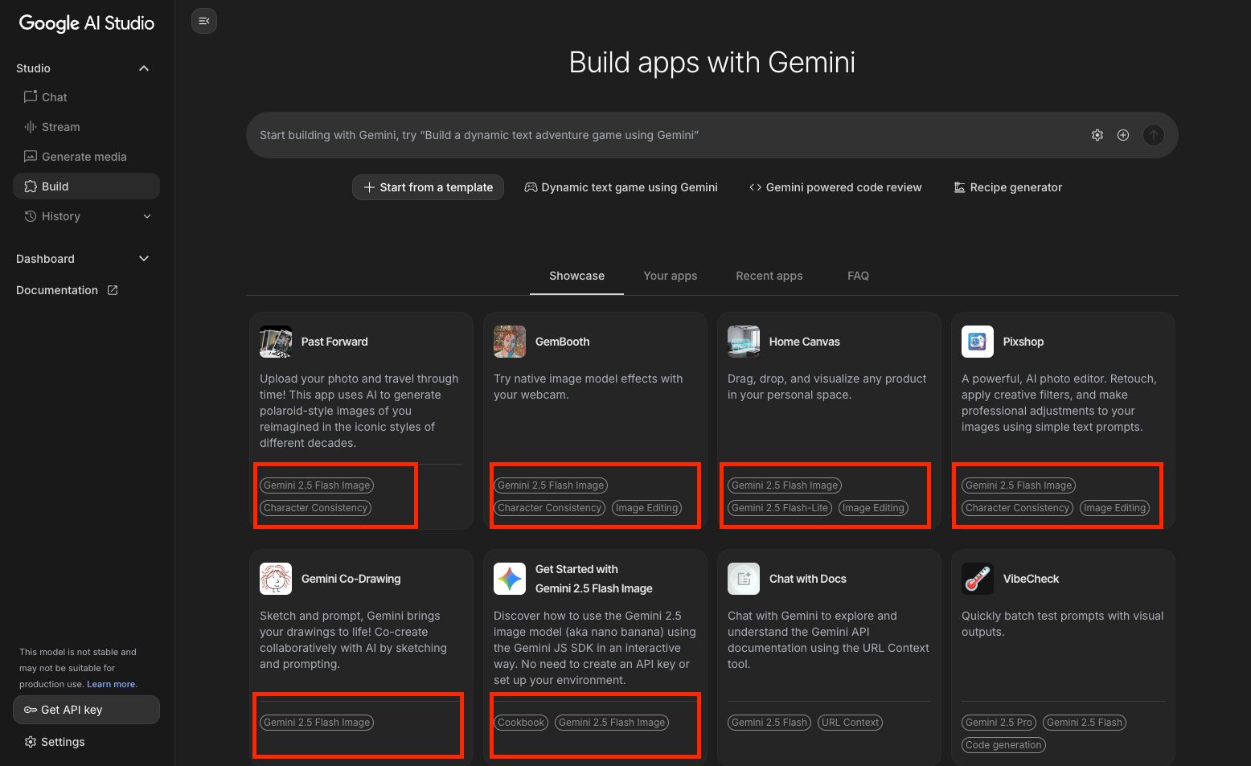The image size is (1251, 766).
Task: Expand the Dashboard section chevron
Action: (144, 259)
